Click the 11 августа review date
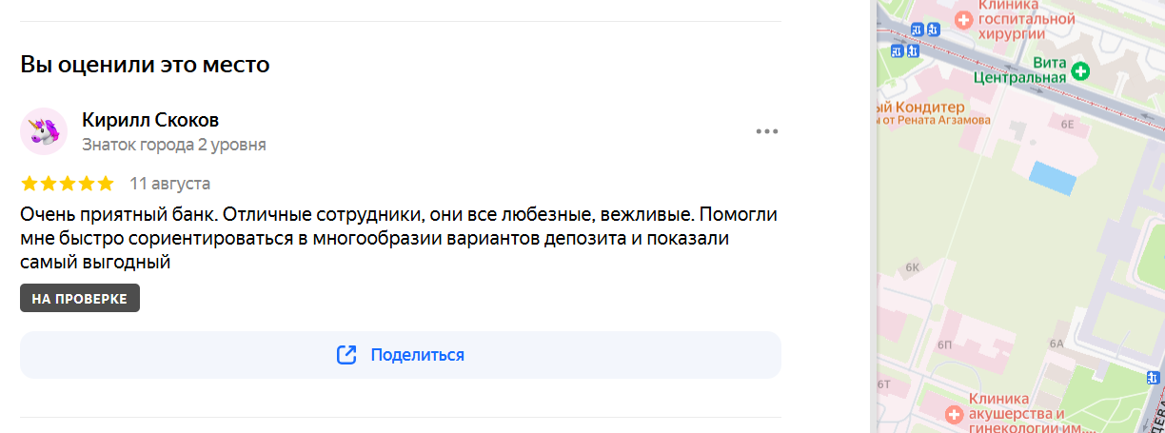 click(170, 184)
